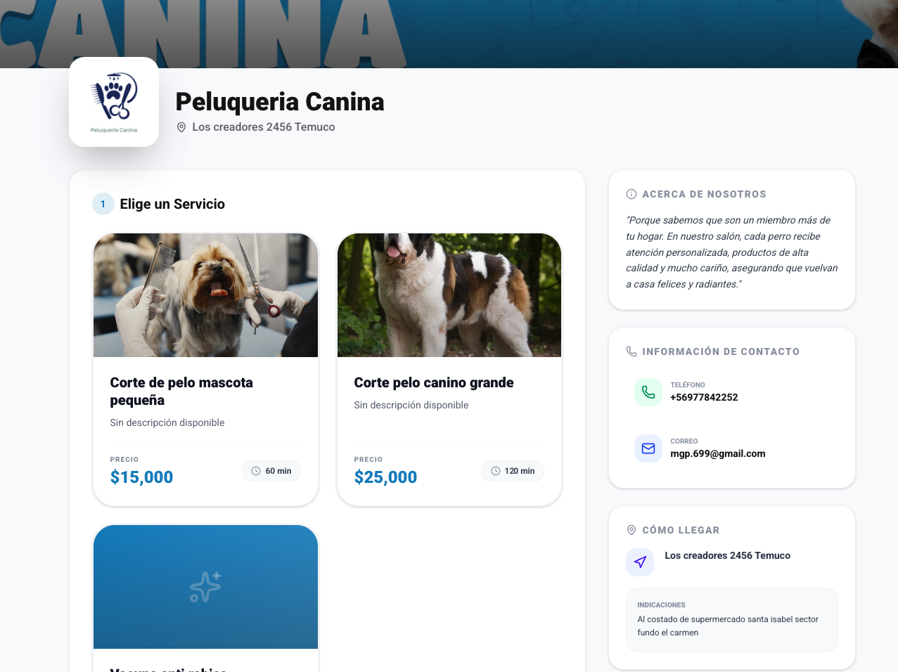Click the step 1 number badge
This screenshot has height=672, width=898.
pos(103,204)
